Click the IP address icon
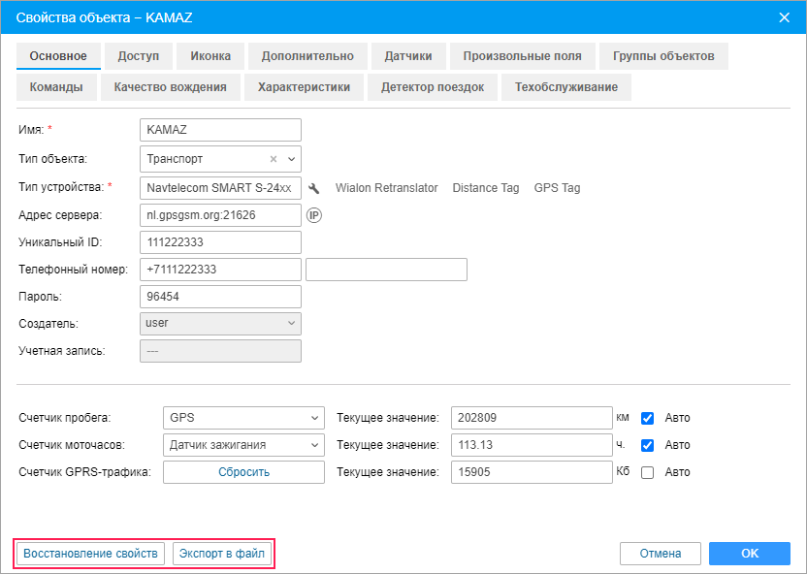Image resolution: width=807 pixels, height=574 pixels. [x=314, y=215]
